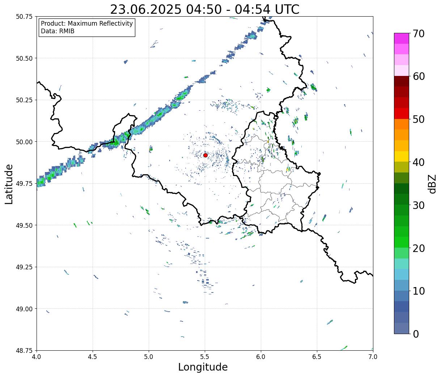Click the 'Data: RMIB' legend line

[58, 31]
